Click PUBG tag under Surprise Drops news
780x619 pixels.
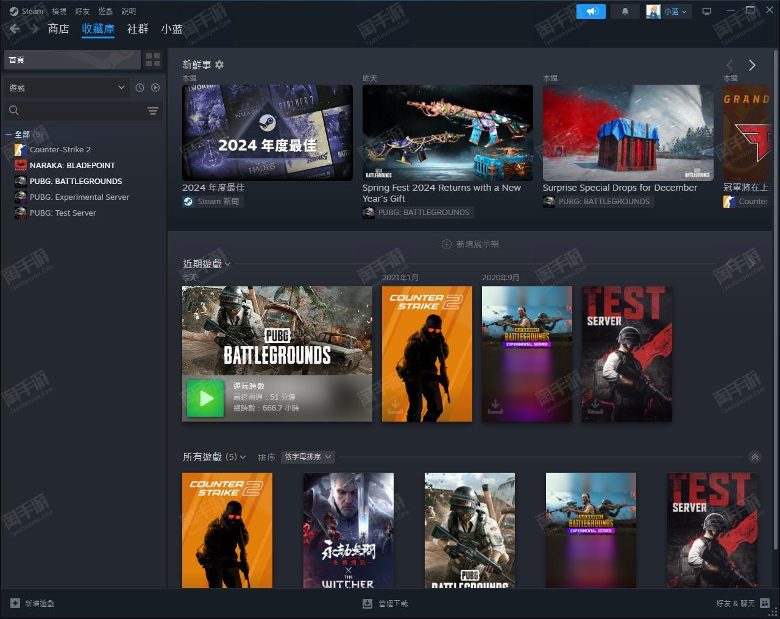598,201
